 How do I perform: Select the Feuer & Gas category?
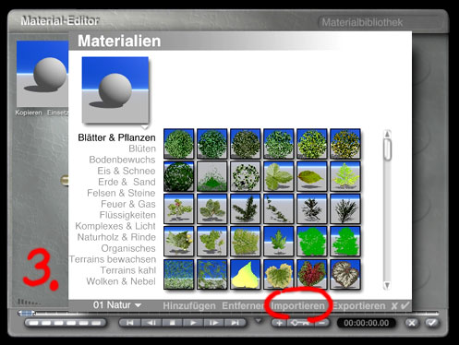point(128,204)
